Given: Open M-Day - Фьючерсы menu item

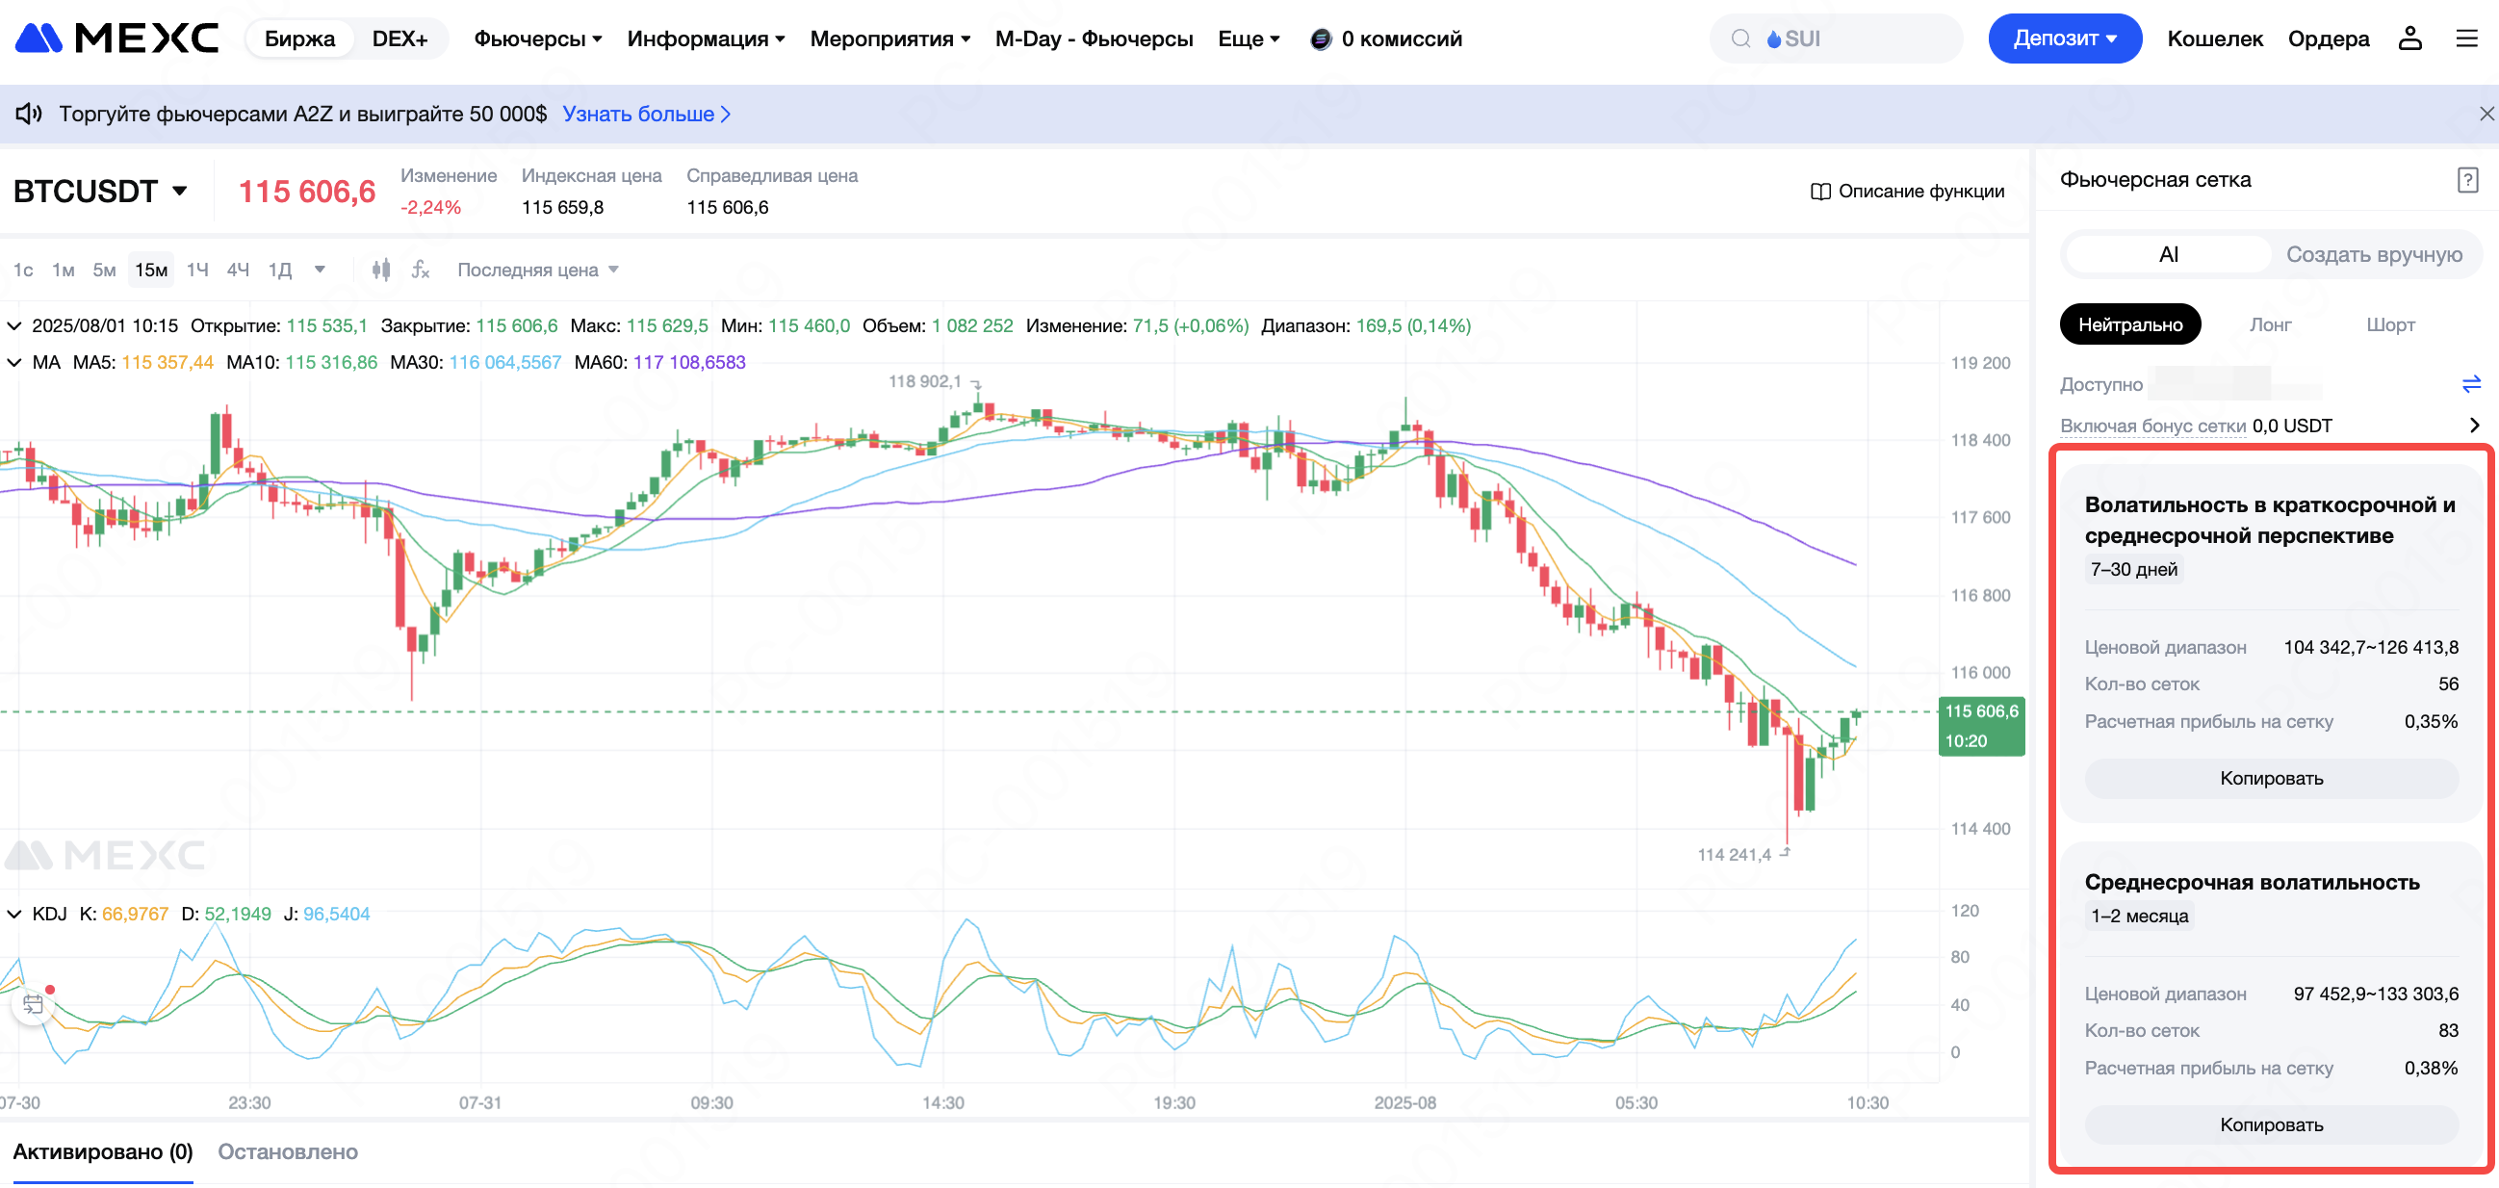Looking at the screenshot, I should (x=1094, y=39).
